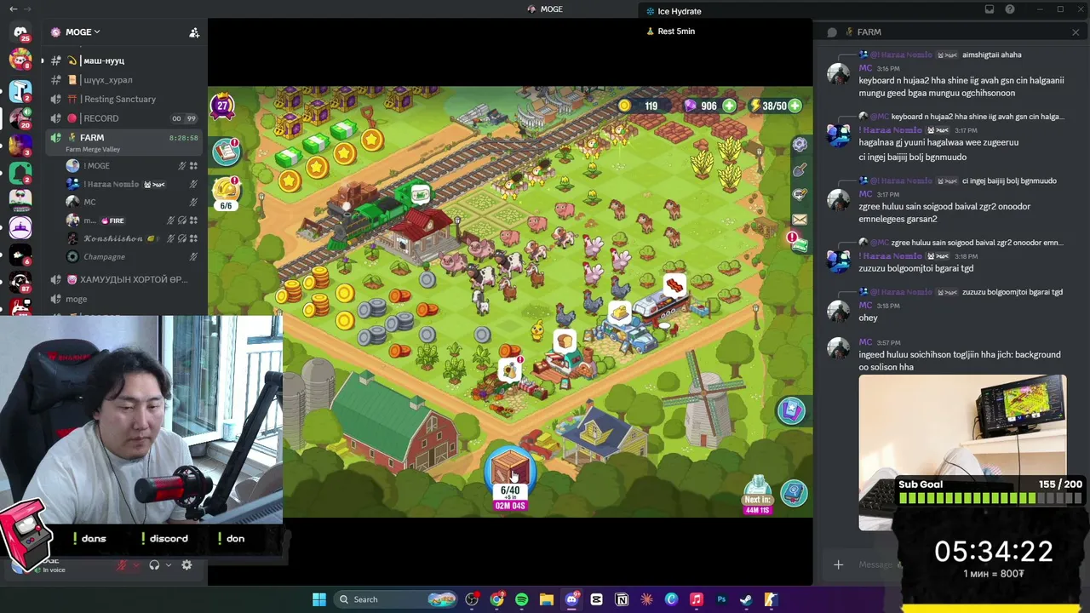The height and width of the screenshot is (613, 1090).
Task: Open CapCut from the taskbar
Action: (596, 599)
